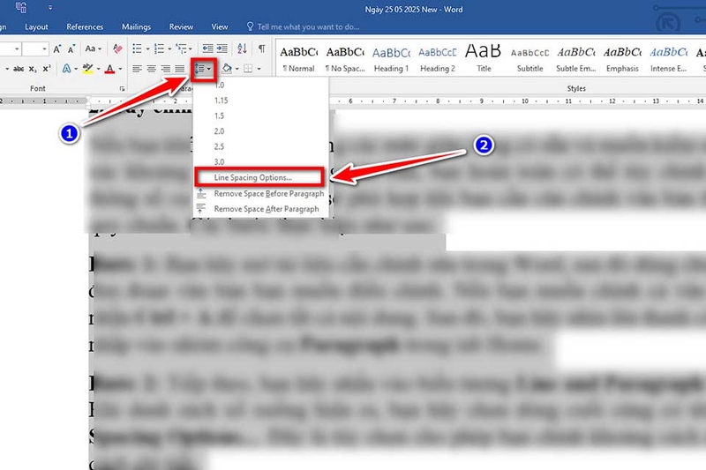Apply Center alignment to the paragraph
The height and width of the screenshot is (470, 706).
(151, 69)
